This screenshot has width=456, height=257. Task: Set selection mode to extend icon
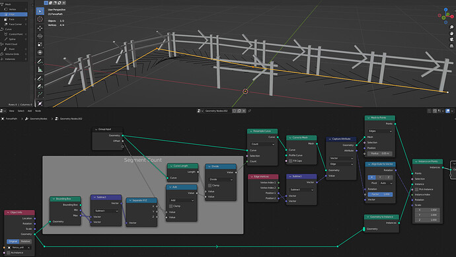(50, 3)
